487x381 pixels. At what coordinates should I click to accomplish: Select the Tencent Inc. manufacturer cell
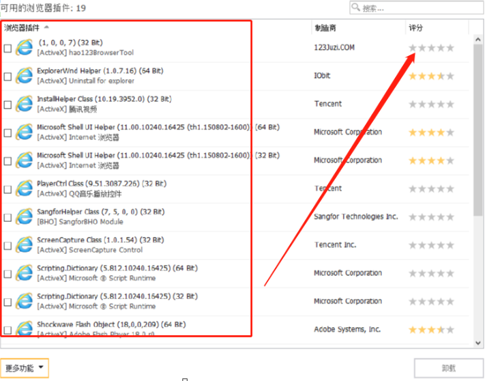[335, 244]
